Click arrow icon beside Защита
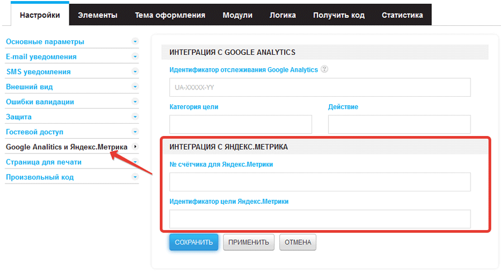Screen dimensions: 503x272 135,117
